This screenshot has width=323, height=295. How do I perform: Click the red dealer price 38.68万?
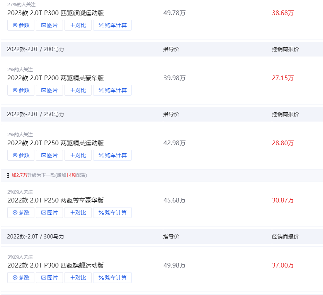282,12
